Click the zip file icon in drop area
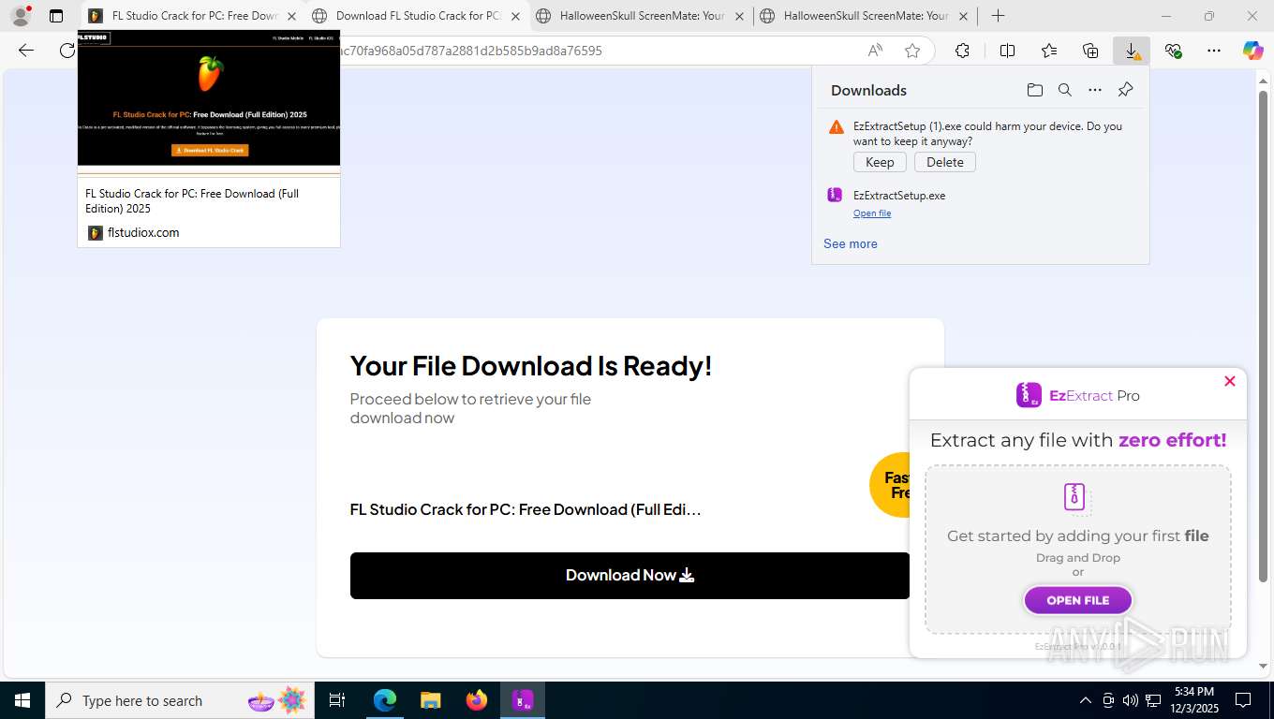 point(1074,497)
